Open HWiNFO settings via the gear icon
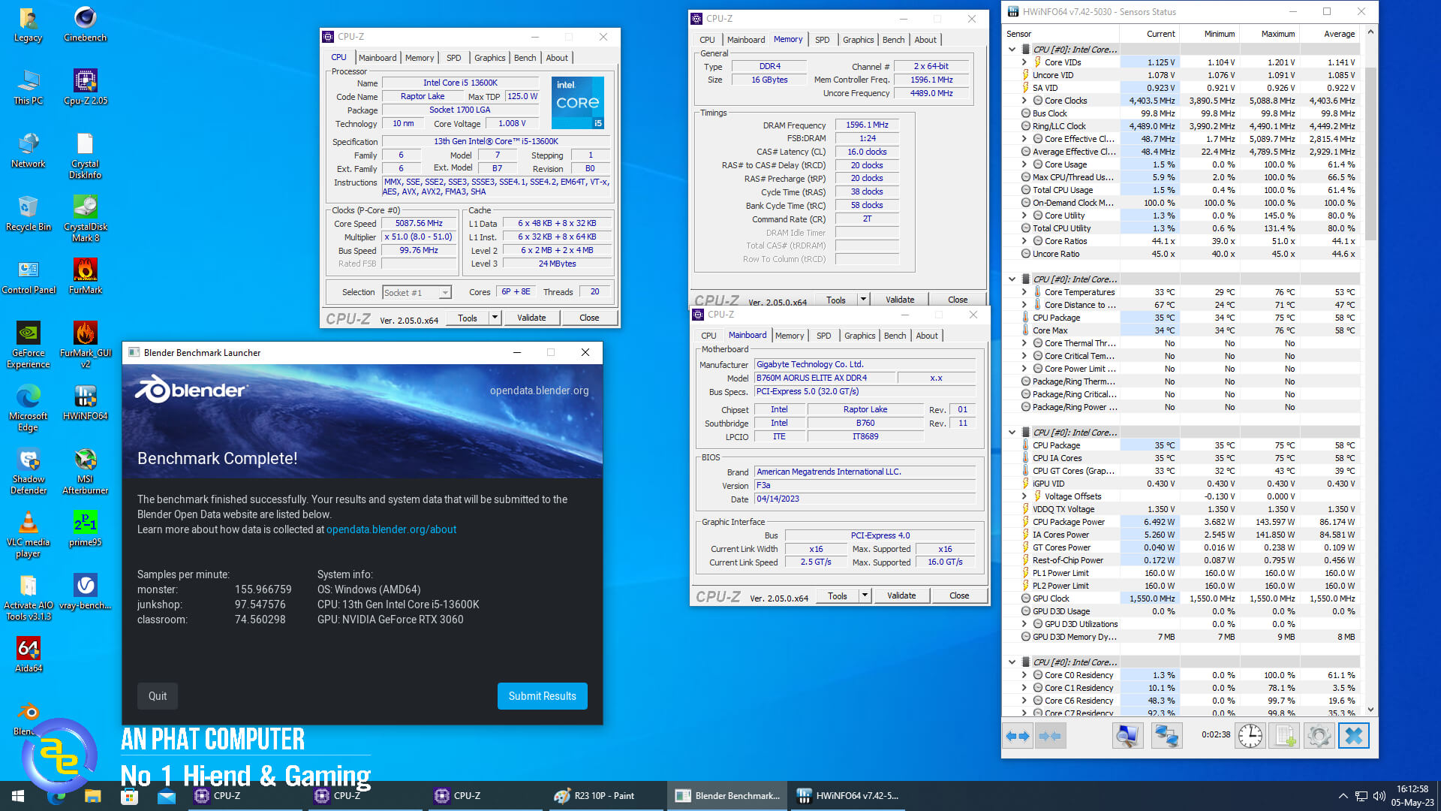1441x811 pixels. 1319,735
